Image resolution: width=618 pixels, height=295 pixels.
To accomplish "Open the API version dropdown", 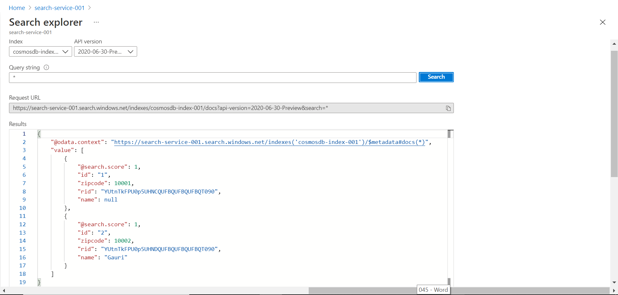I will [x=105, y=52].
